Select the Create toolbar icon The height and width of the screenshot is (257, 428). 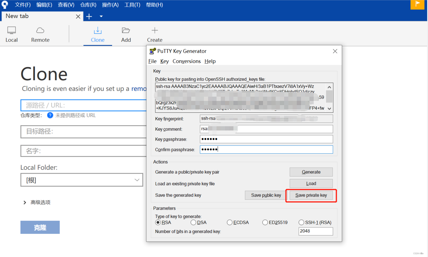click(155, 34)
